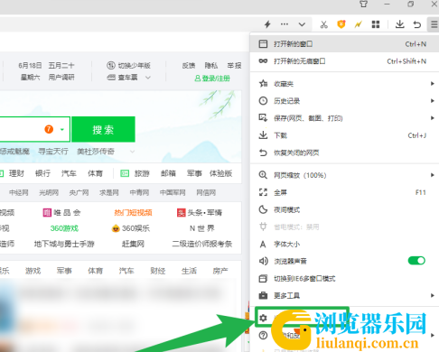Expand 更多工具 submenu

tap(344, 296)
